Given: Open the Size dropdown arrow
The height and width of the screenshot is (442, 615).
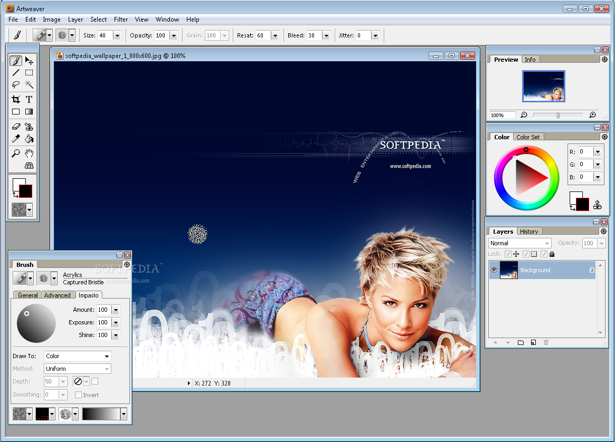Looking at the screenshot, I should pyautogui.click(x=117, y=35).
